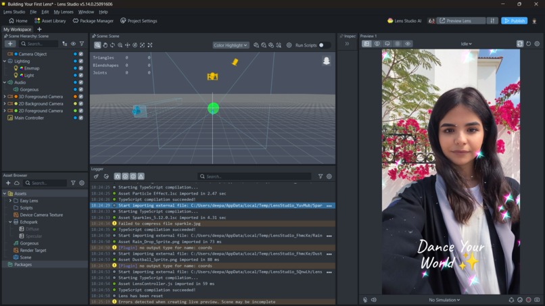Toggle the Audio object checkbox
This screenshot has width=545, height=306.
[x=81, y=82]
